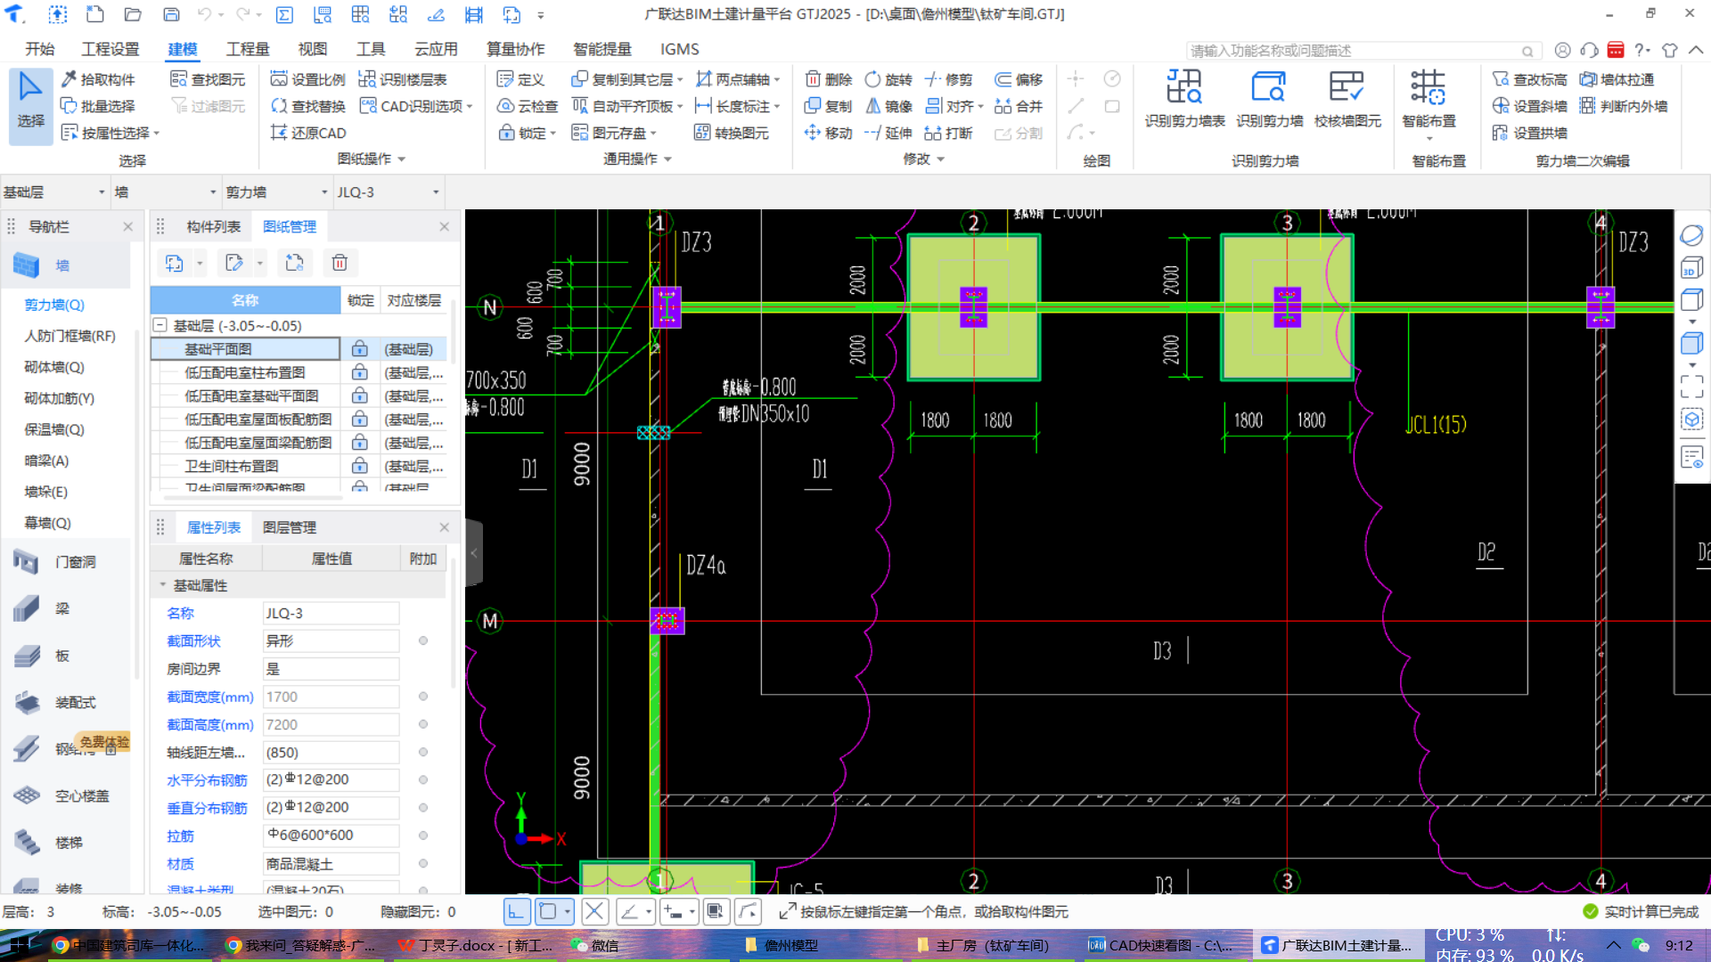Click the delete drawing trash icon

tap(340, 263)
